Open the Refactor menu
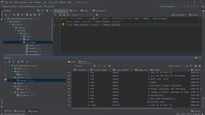This screenshot has width=205, height=115. click(38, 2)
